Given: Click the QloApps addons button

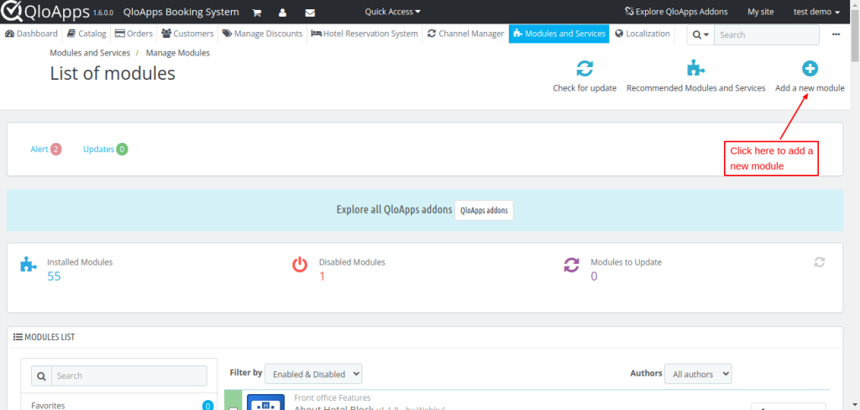Looking at the screenshot, I should click(484, 210).
